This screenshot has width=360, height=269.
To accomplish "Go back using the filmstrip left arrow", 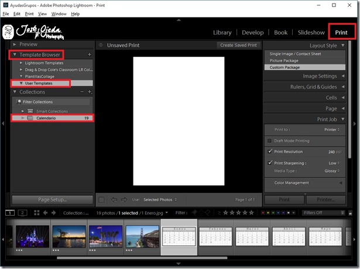I will pyautogui.click(x=46, y=213).
